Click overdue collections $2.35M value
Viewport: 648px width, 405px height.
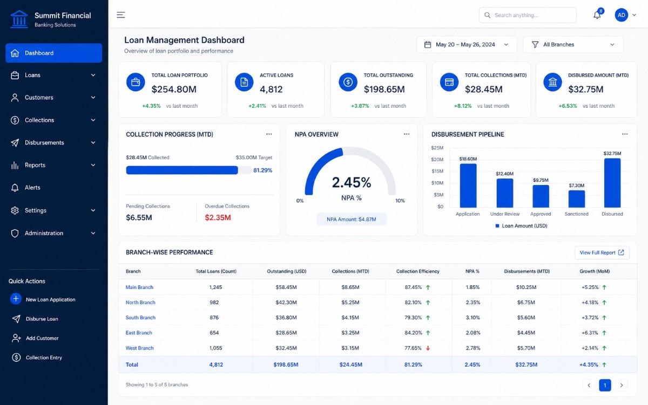(x=218, y=218)
